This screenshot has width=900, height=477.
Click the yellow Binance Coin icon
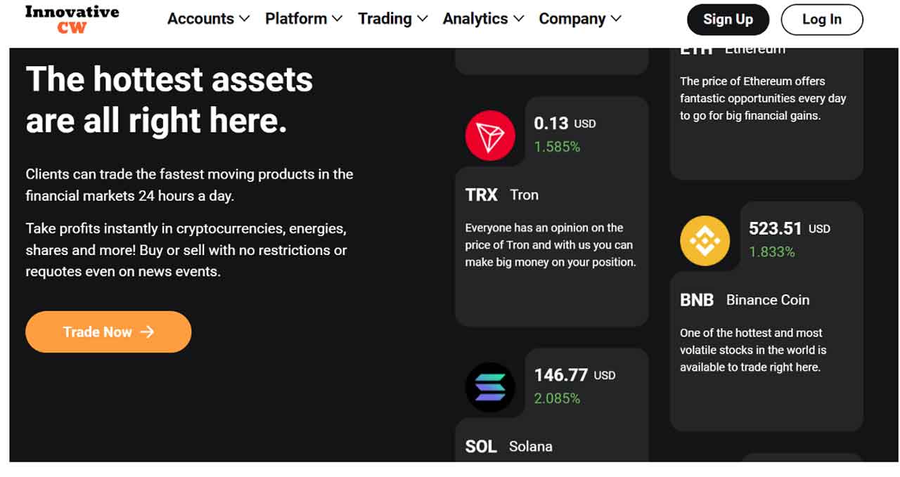click(x=705, y=241)
